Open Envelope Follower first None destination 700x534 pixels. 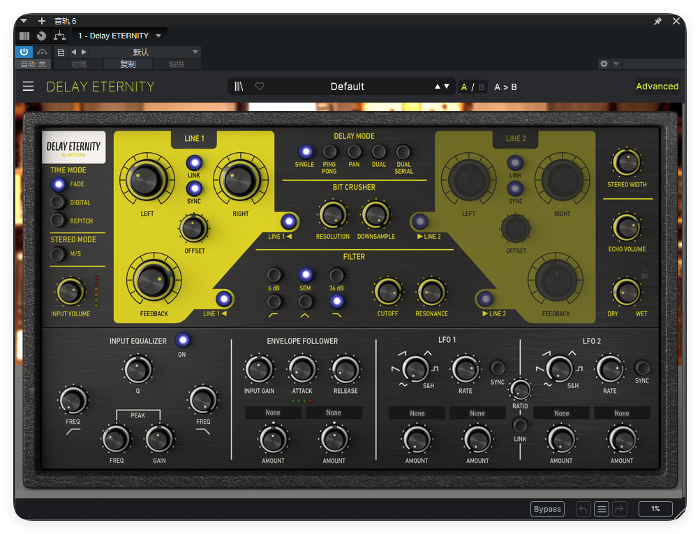tap(273, 413)
